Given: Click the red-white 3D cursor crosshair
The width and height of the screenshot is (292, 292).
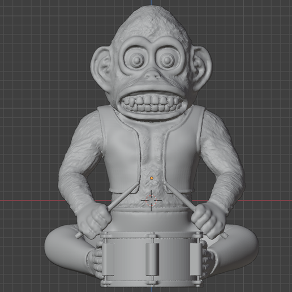Looking at the screenshot, I should click(x=151, y=200).
